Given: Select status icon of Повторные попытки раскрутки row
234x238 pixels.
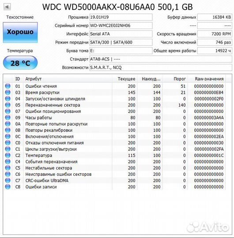Looking at the screenshot, I should tap(8, 124).
